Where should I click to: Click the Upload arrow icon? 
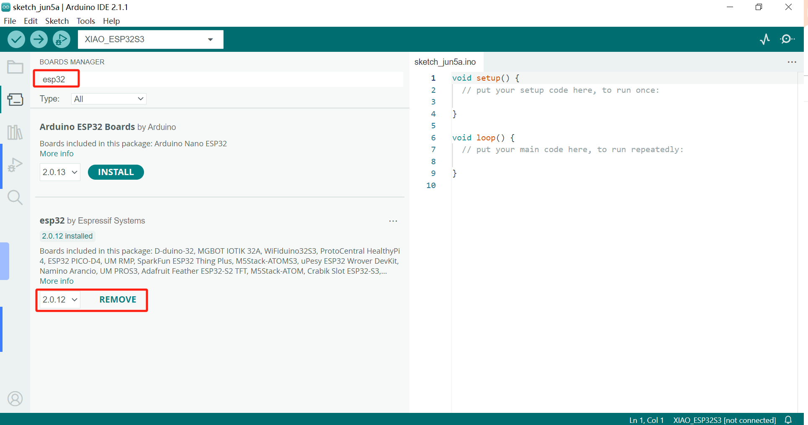pyautogui.click(x=39, y=39)
